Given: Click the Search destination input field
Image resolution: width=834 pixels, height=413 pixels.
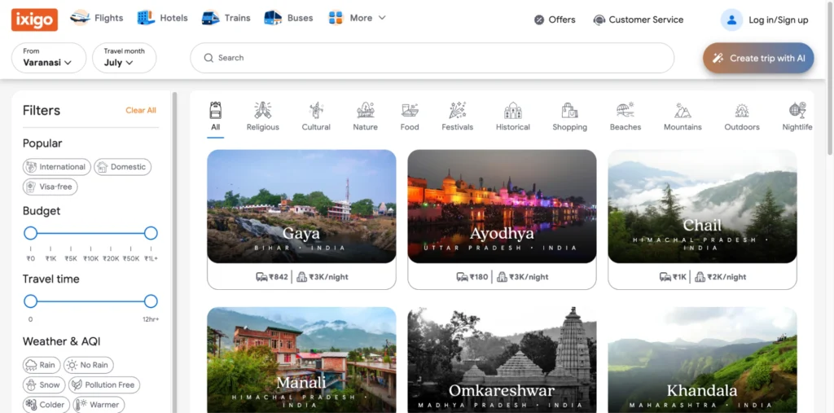Looking at the screenshot, I should click(x=432, y=58).
